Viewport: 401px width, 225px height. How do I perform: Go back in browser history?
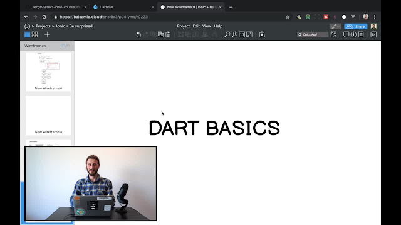tap(26, 17)
